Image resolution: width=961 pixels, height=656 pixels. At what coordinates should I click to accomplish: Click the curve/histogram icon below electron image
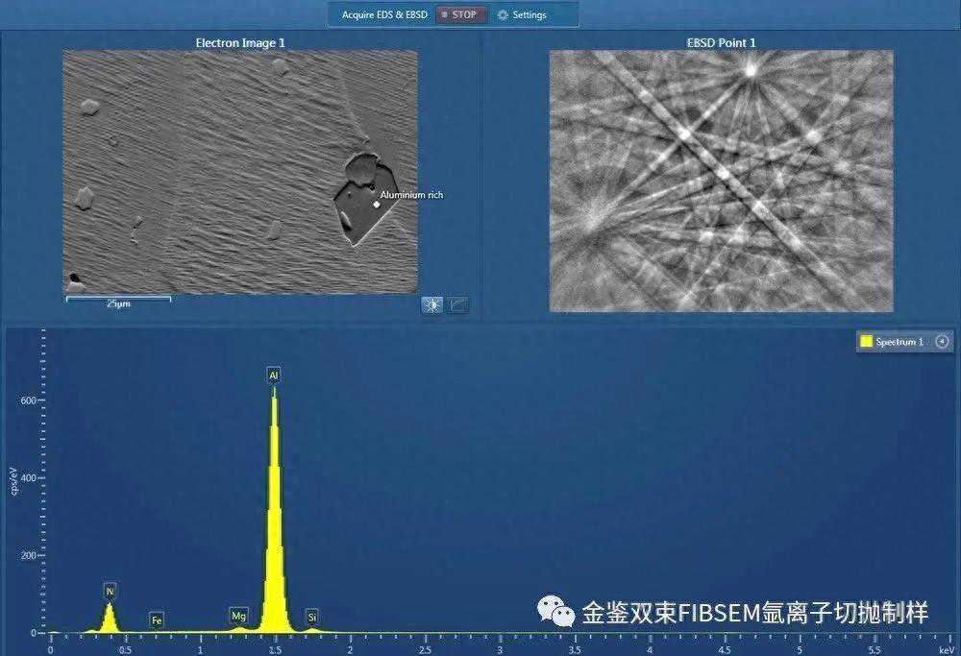pyautogui.click(x=458, y=304)
